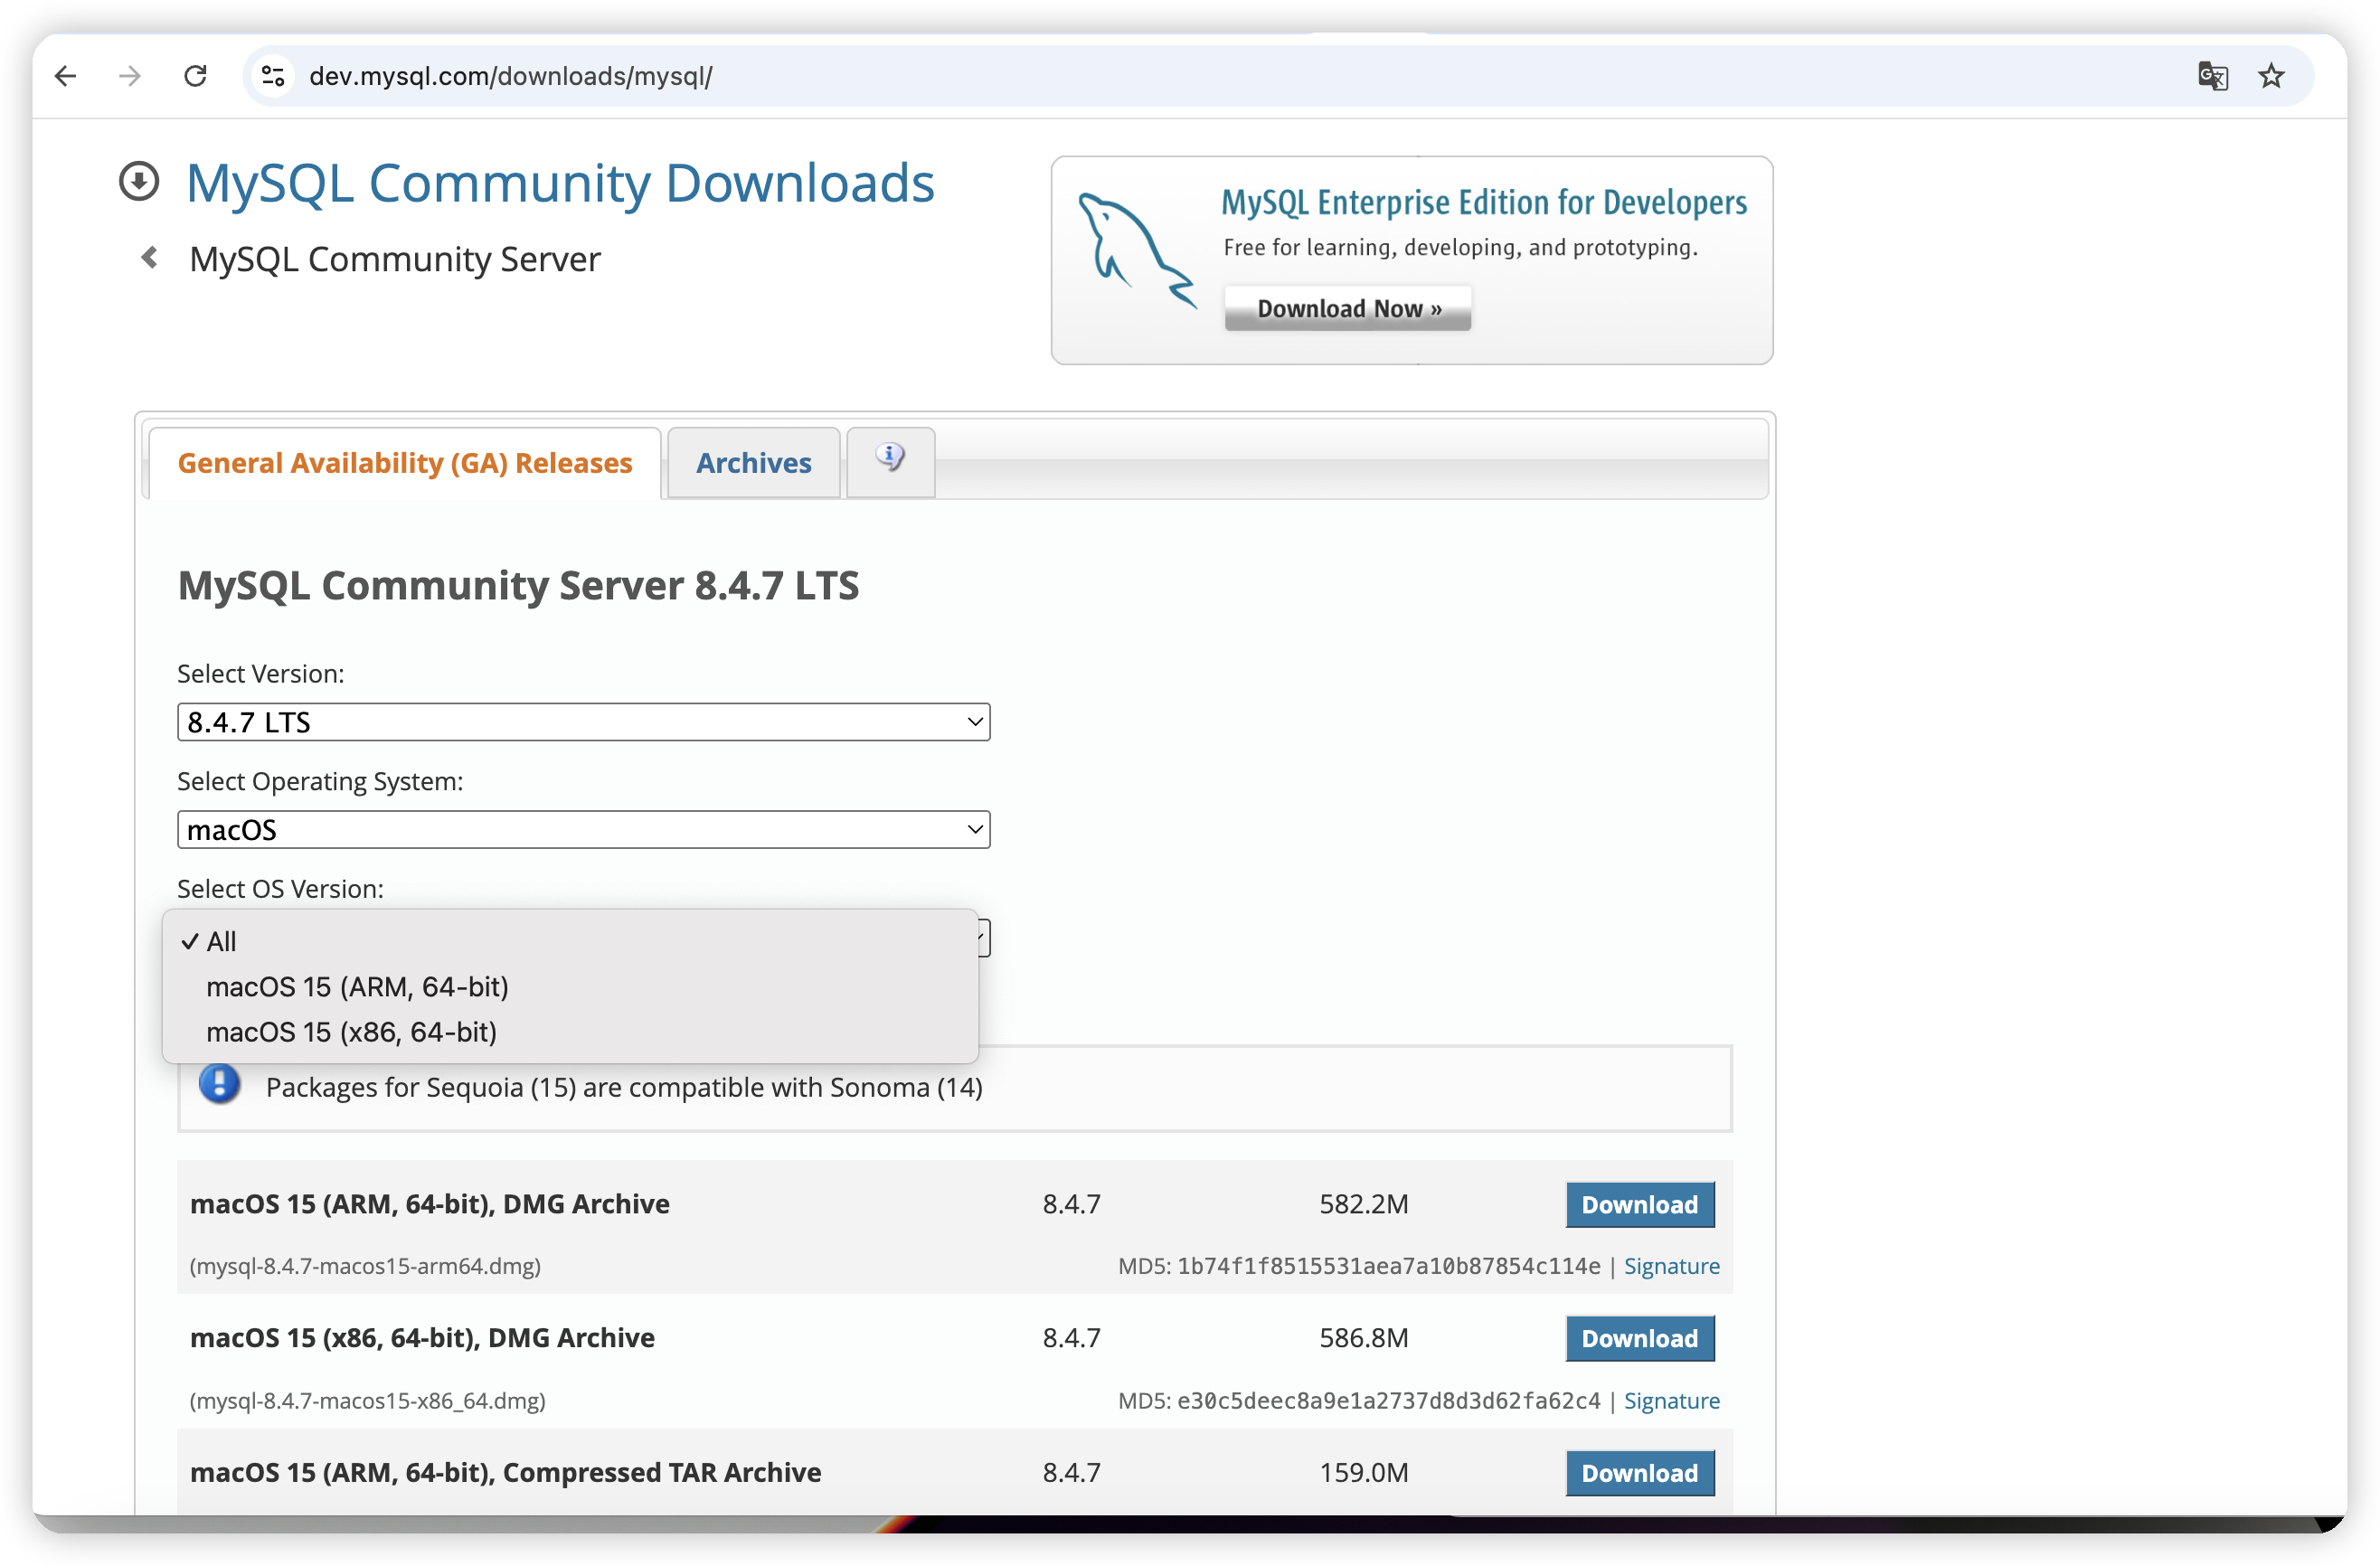The height and width of the screenshot is (1566, 2380).
Task: Select General Availability (GA) Releases tab
Action: tap(405, 463)
